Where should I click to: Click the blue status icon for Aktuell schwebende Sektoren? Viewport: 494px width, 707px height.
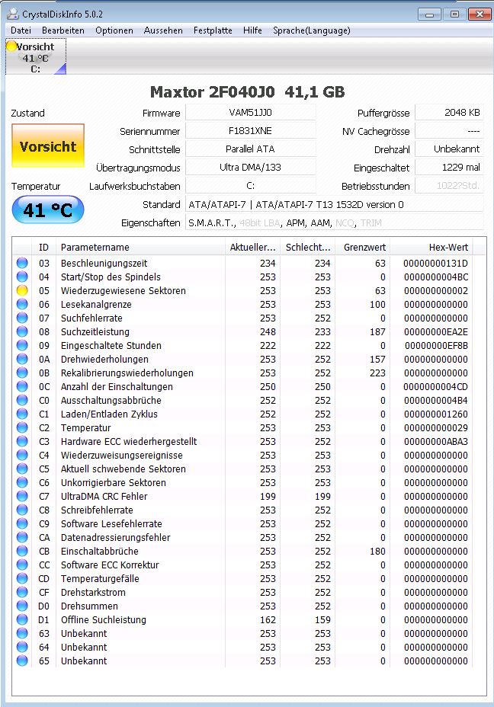pos(22,469)
